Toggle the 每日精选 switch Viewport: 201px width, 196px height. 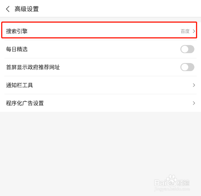(187, 49)
